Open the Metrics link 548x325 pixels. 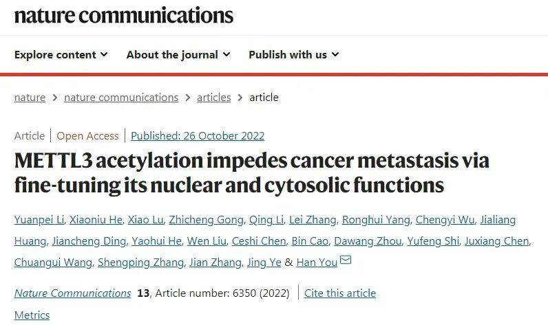pos(32,315)
